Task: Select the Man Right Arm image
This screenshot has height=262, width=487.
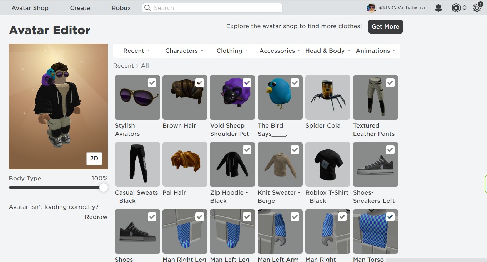Action: click(328, 231)
